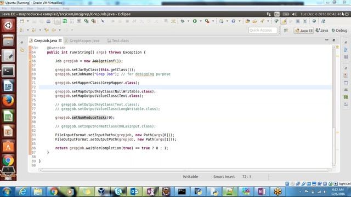The width and height of the screenshot is (351, 197).
Task: Collapse the run method fold at line 63
Action: click(37, 48)
